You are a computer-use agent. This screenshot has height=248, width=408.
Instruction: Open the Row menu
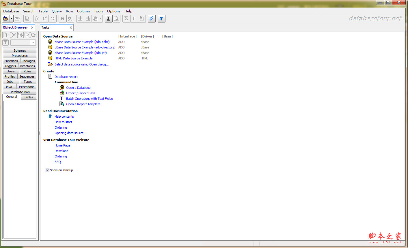69,11
